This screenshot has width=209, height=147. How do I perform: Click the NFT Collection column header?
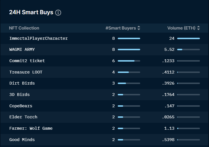(24, 28)
